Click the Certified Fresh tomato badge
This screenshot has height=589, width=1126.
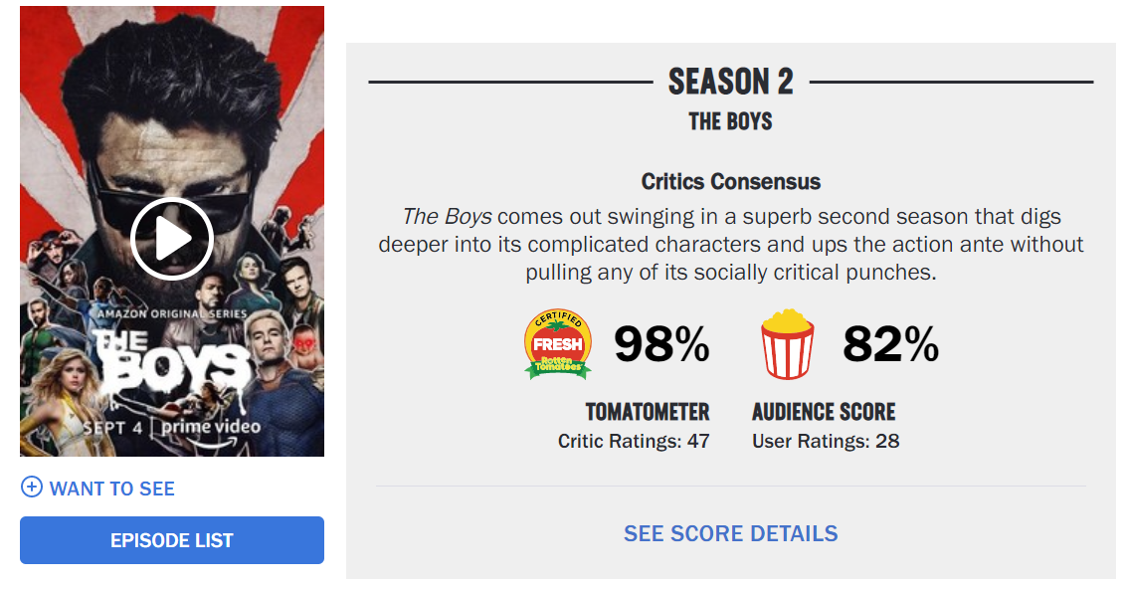pos(558,344)
